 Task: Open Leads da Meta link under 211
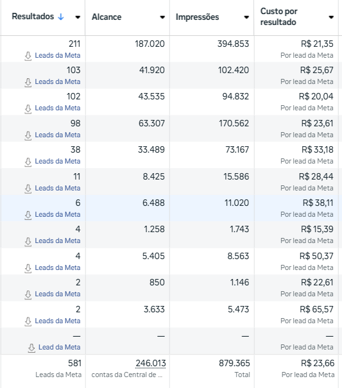point(58,55)
